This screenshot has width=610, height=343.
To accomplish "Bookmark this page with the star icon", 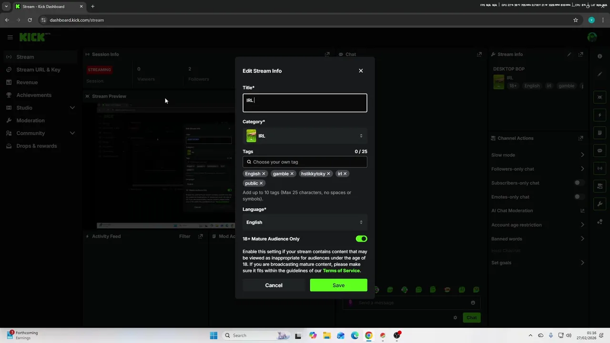I will click(576, 20).
